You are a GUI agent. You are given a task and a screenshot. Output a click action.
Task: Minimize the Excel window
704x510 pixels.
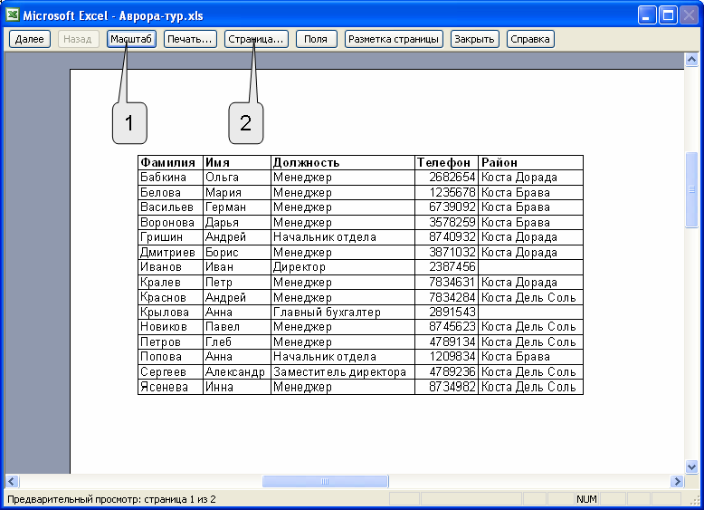coord(646,15)
